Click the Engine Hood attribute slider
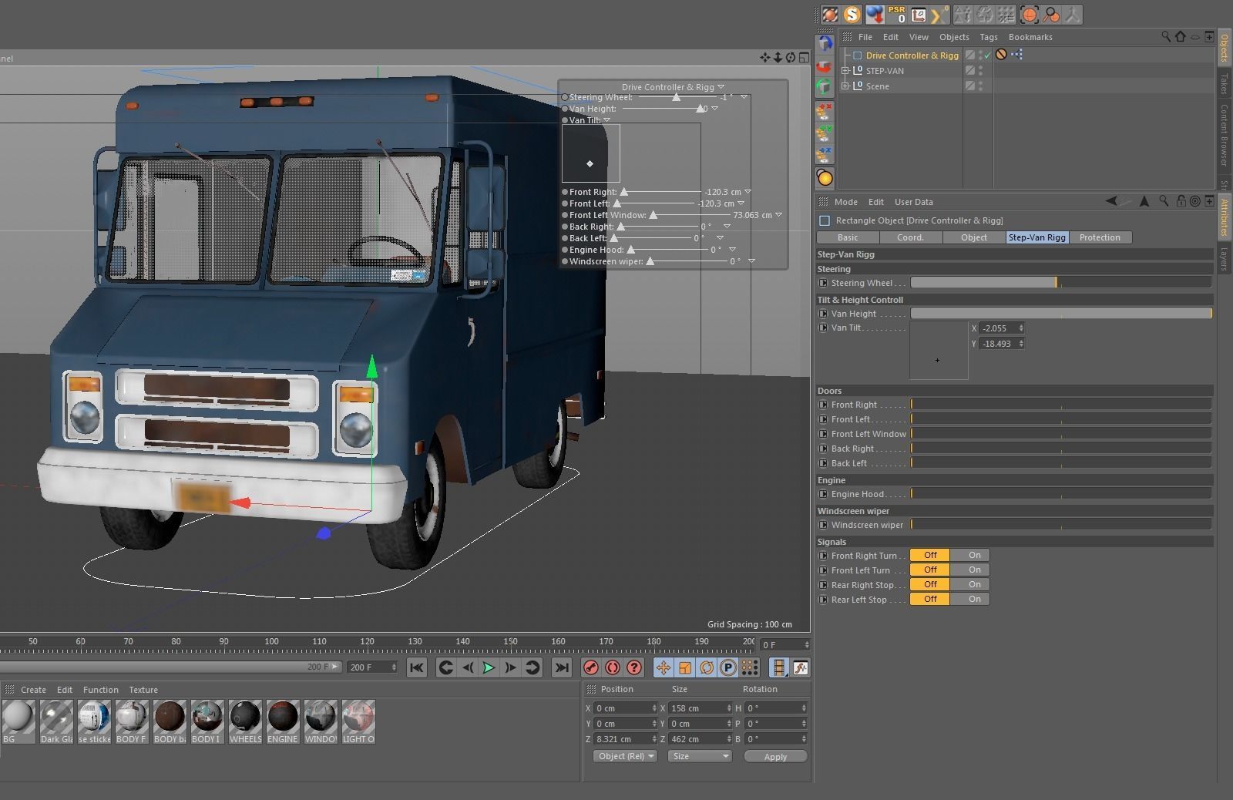1233x800 pixels. click(x=1061, y=494)
